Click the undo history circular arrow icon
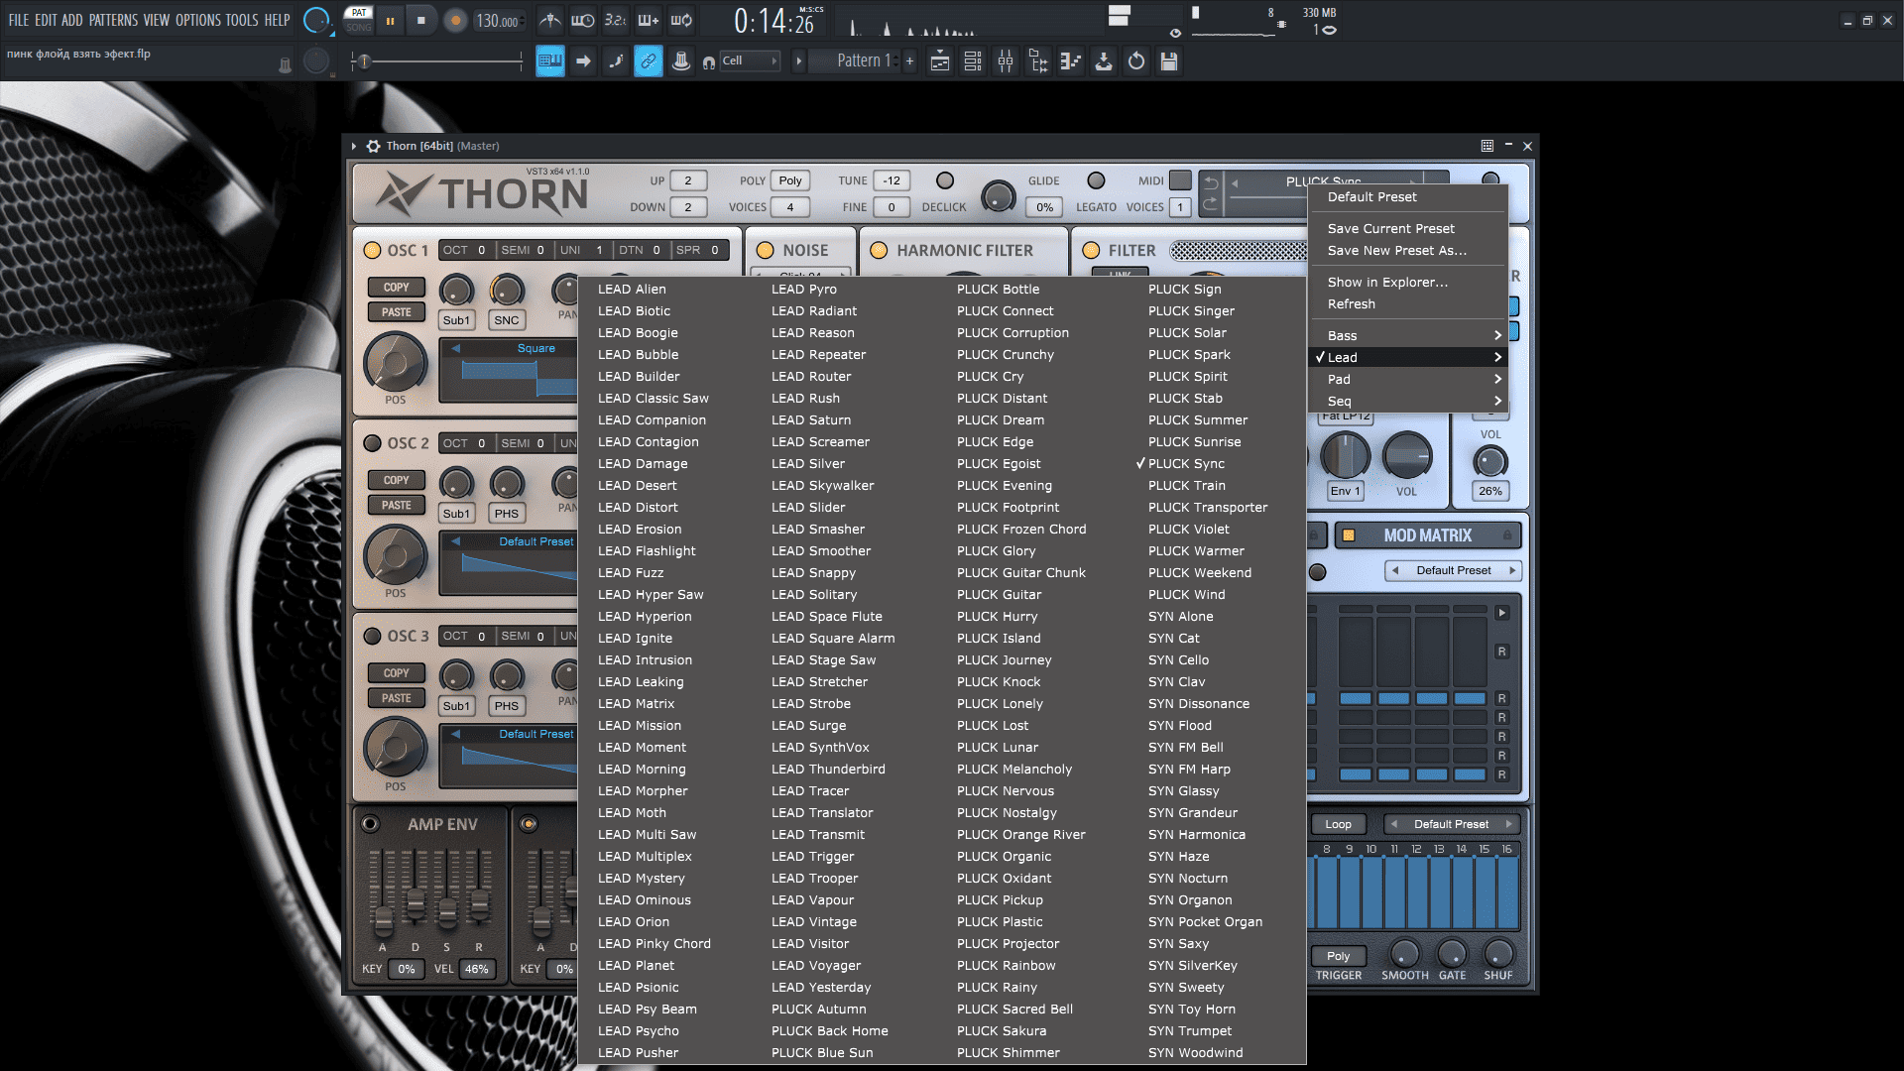This screenshot has width=1904, height=1071. [x=1136, y=61]
